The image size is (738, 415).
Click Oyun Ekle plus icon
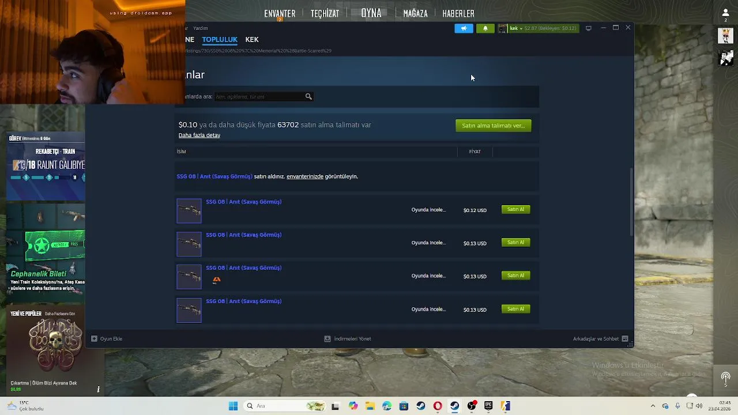[x=94, y=339]
